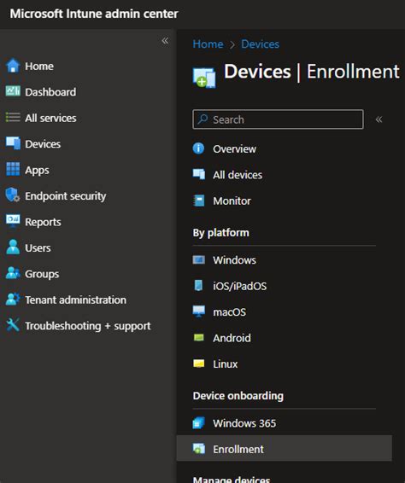
Task: Click the search magnifier icon
Action: [x=202, y=119]
